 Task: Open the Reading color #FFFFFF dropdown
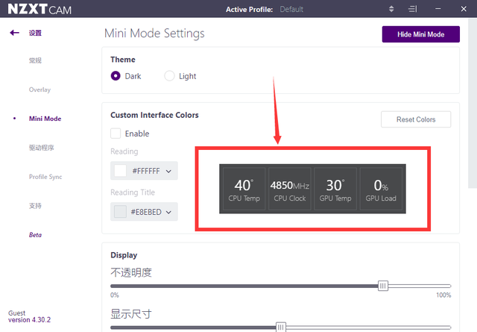click(144, 171)
